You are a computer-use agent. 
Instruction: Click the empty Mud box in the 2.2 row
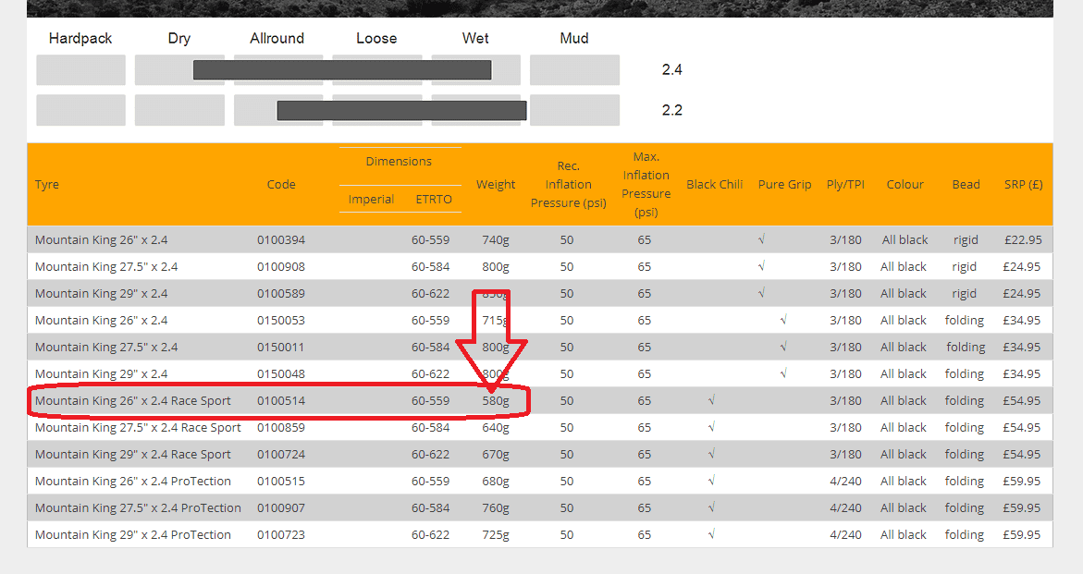click(574, 111)
